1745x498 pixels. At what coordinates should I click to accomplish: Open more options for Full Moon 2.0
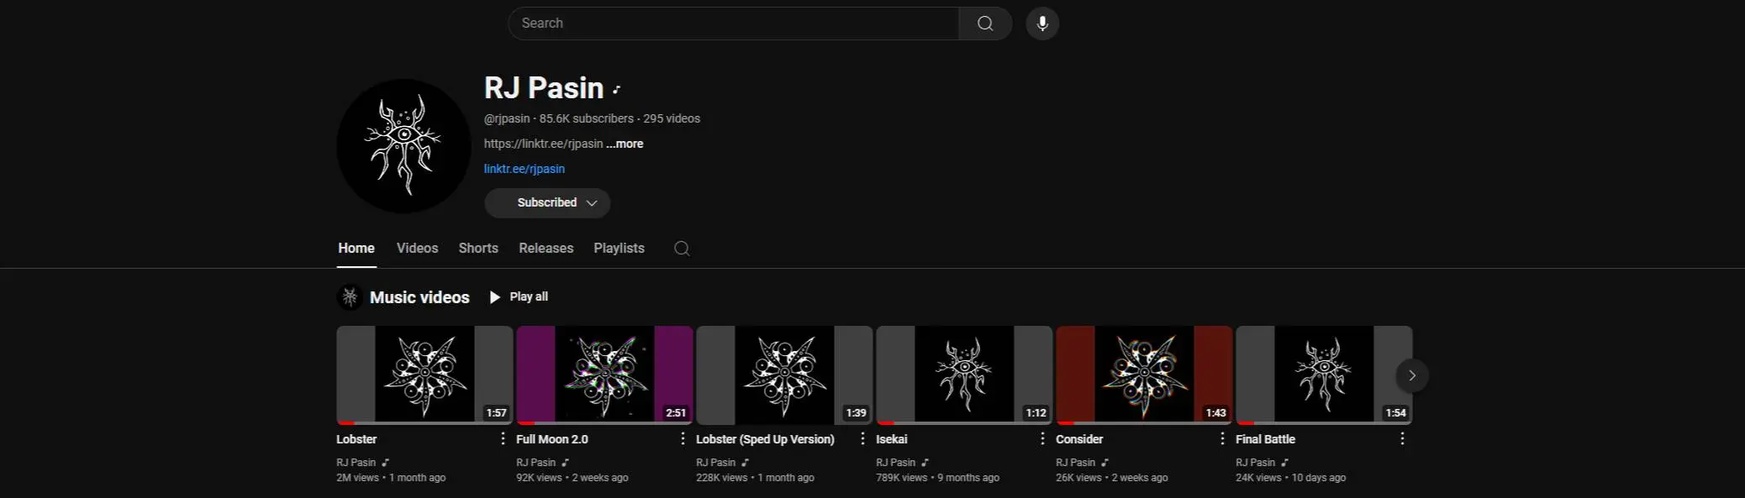point(683,438)
